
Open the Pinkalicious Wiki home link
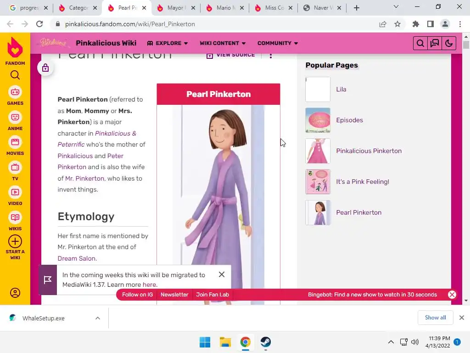tap(106, 43)
